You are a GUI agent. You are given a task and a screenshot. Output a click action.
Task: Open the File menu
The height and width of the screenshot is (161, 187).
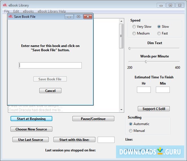(7, 11)
